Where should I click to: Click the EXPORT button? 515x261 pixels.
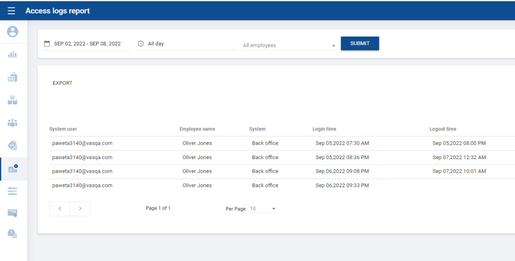[62, 83]
